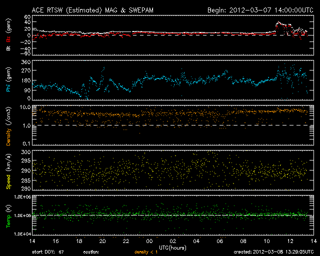
Task: Click the orange density < 1 legend
Action: (x=145, y=252)
